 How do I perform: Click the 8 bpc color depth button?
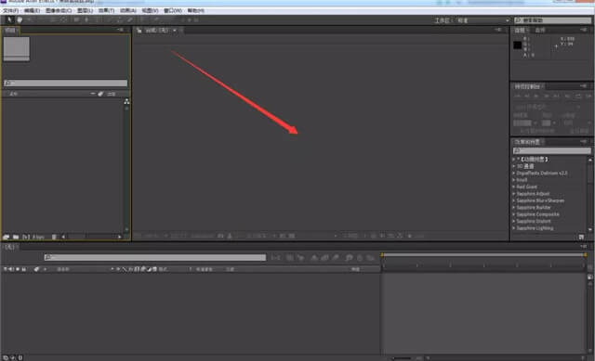(38, 237)
